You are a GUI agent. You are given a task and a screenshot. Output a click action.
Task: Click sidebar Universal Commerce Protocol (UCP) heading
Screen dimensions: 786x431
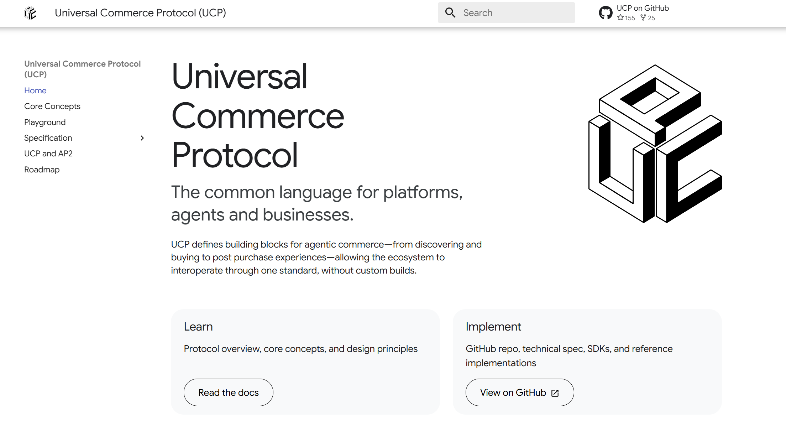click(x=82, y=69)
